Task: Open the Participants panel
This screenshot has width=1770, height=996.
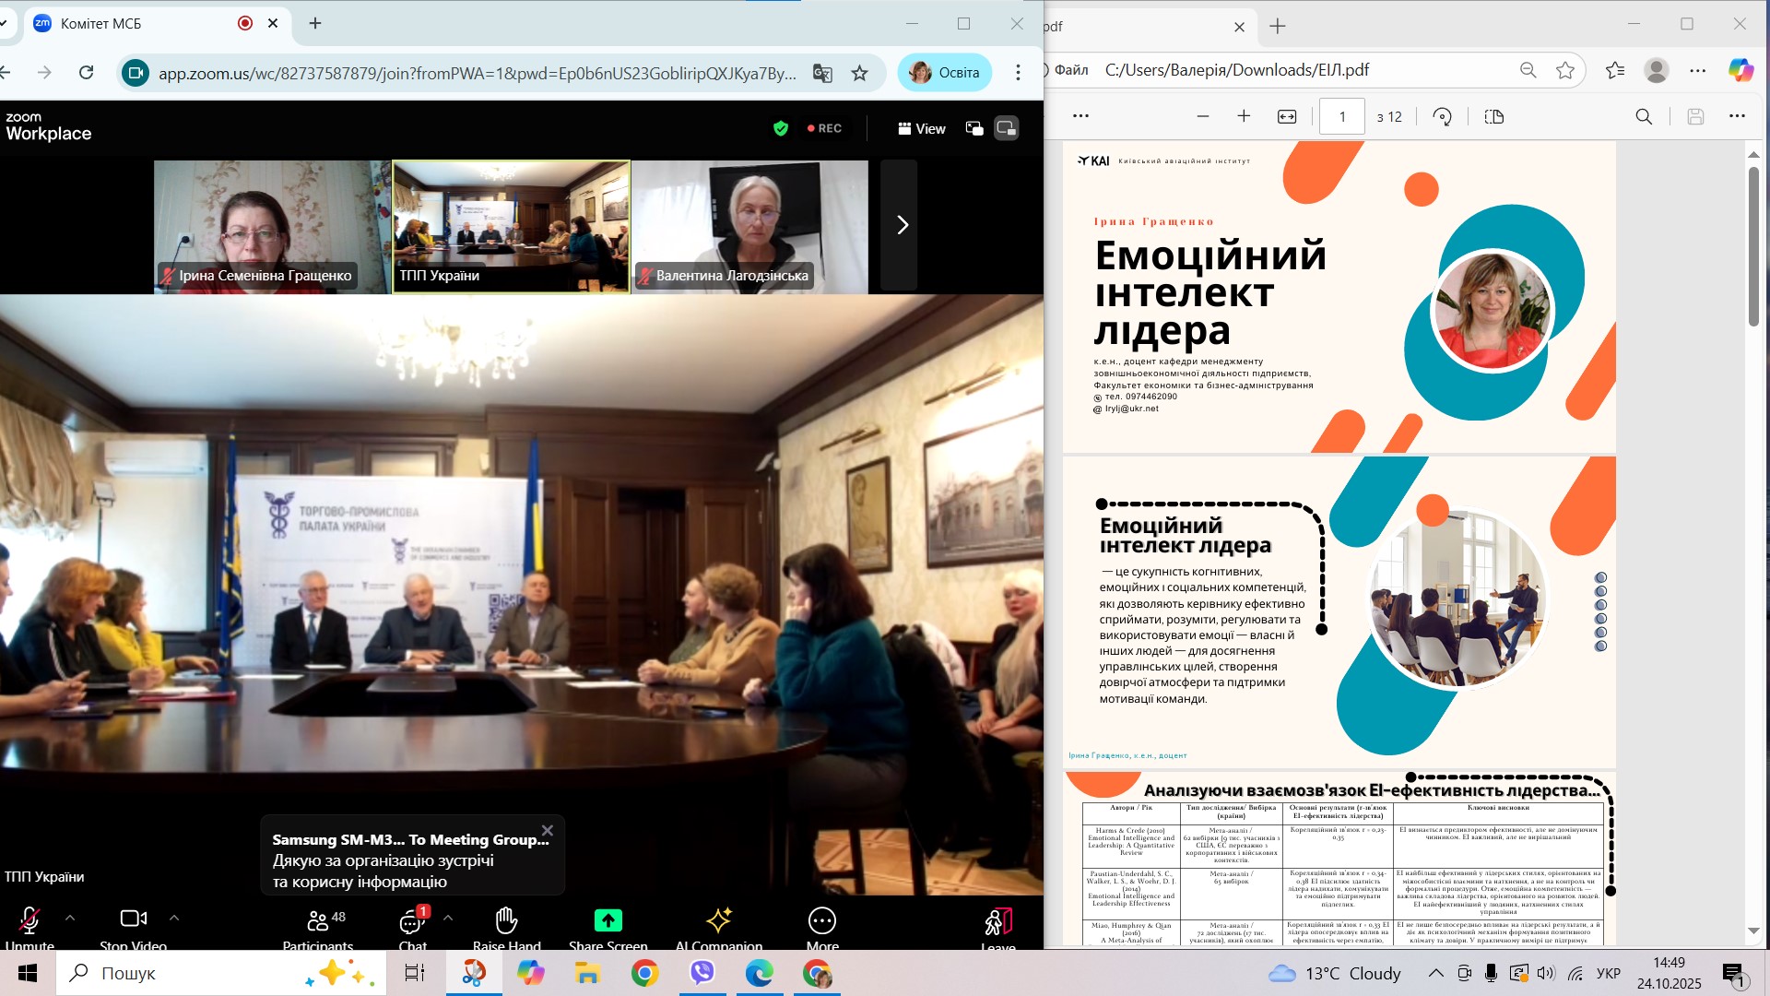Action: [318, 921]
